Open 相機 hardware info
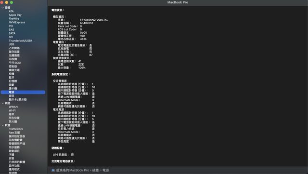This screenshot has width=308, height=174. 12,74
